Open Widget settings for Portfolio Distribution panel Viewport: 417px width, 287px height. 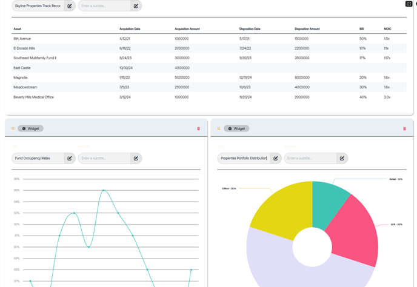pyautogui.click(x=236, y=128)
